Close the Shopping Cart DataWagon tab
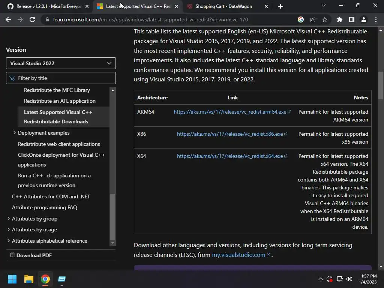Screen dimensions: 384x288 coord(266,6)
